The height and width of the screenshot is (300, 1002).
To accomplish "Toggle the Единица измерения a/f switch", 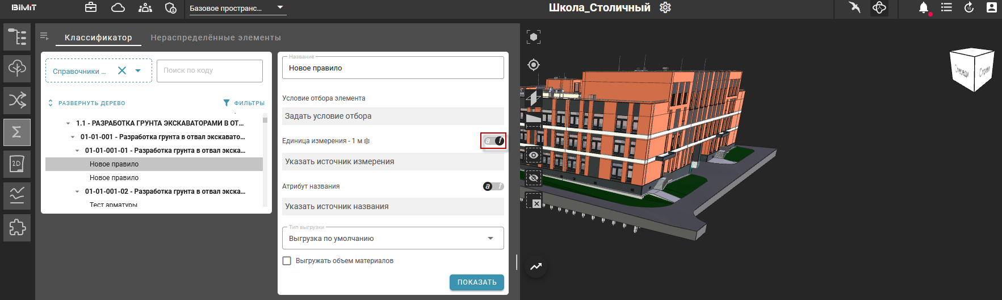I will point(493,141).
